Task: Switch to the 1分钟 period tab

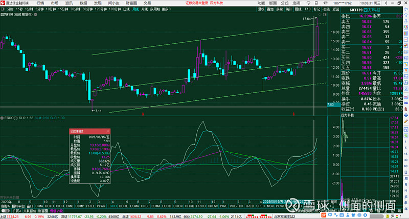Action: [29, 9]
